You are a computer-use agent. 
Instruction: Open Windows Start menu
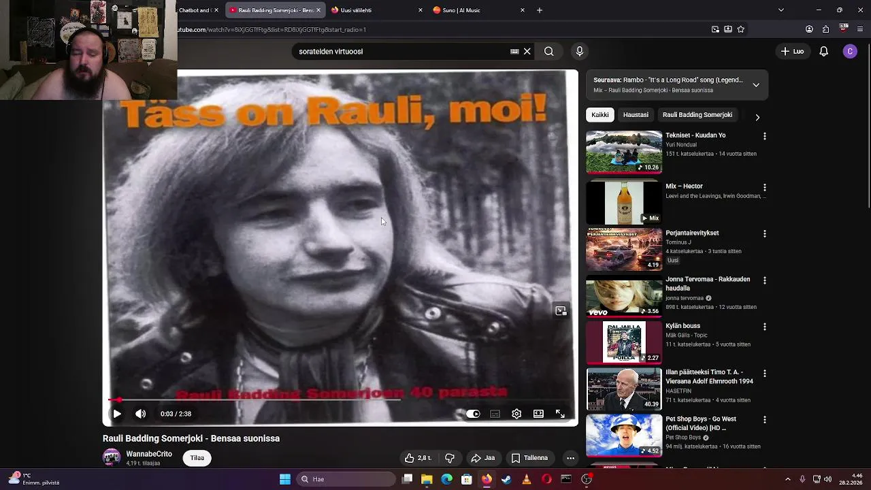[285, 479]
